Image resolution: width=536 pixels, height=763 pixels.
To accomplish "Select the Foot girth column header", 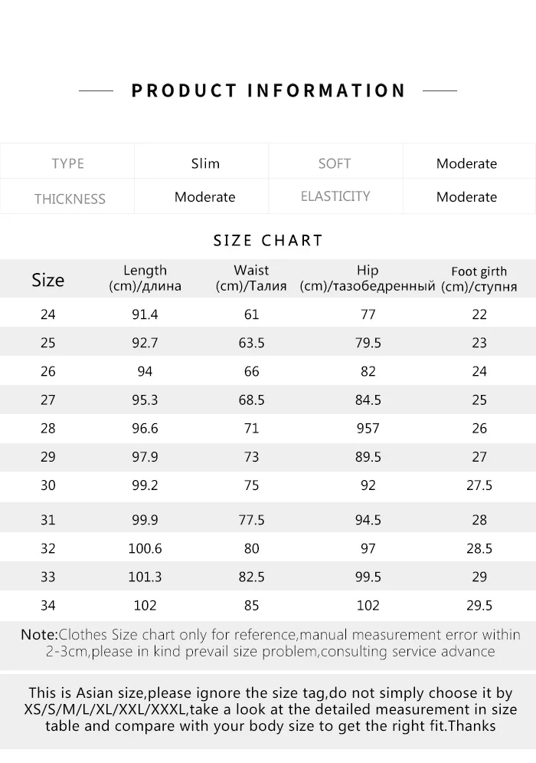I will point(479,279).
